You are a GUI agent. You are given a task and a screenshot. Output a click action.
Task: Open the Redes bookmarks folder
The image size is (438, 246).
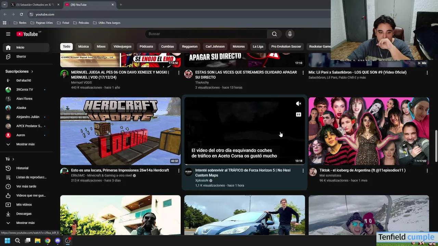[20, 23]
